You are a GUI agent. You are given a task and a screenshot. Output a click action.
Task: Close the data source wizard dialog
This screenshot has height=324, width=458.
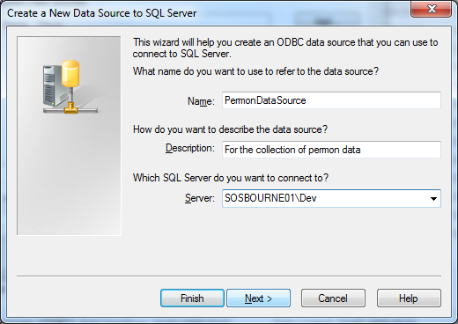[x=431, y=9]
